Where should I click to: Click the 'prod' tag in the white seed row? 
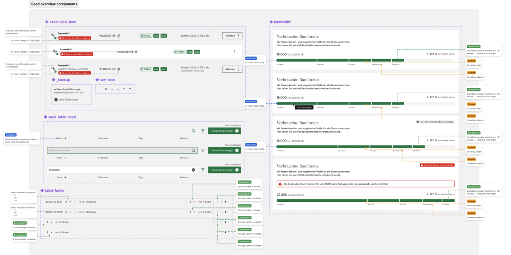[197, 52]
